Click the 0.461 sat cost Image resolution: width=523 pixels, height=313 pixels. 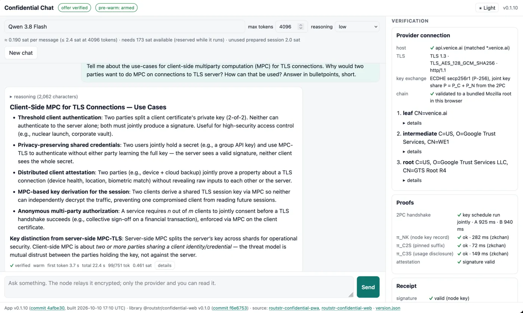click(x=142, y=266)
